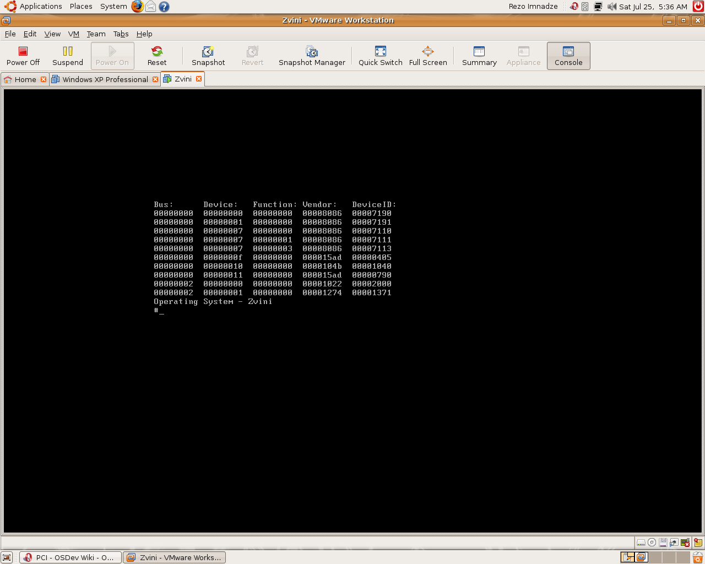Open the Help menu
The height and width of the screenshot is (564, 705).
(144, 34)
